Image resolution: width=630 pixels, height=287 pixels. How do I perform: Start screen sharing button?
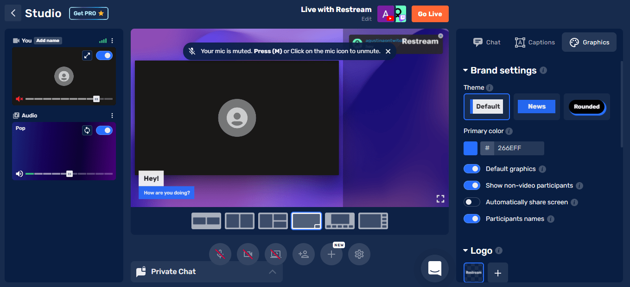tap(276, 254)
